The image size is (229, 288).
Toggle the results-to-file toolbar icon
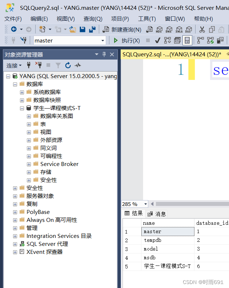pos(187,40)
